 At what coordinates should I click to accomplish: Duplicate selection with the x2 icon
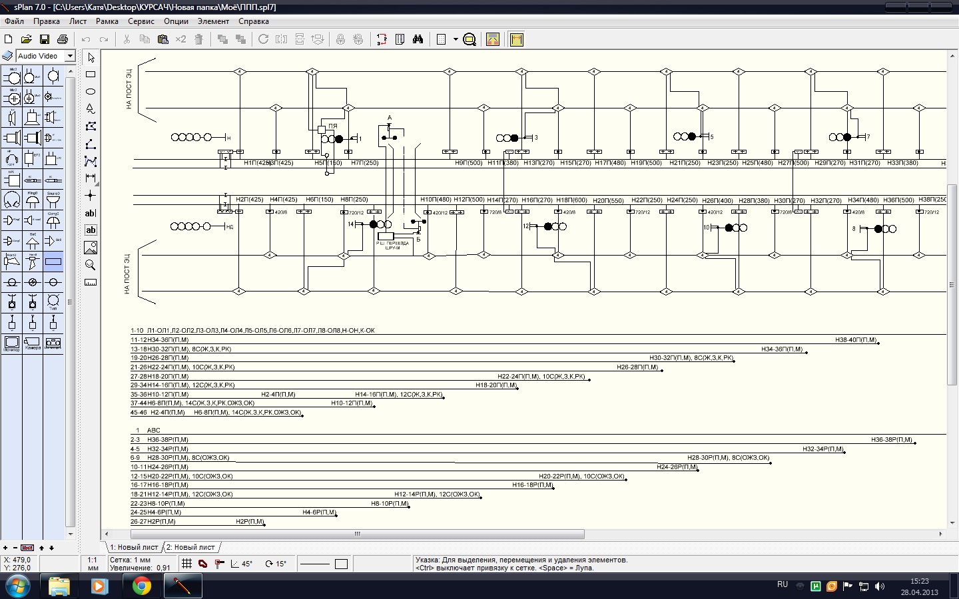[180, 39]
